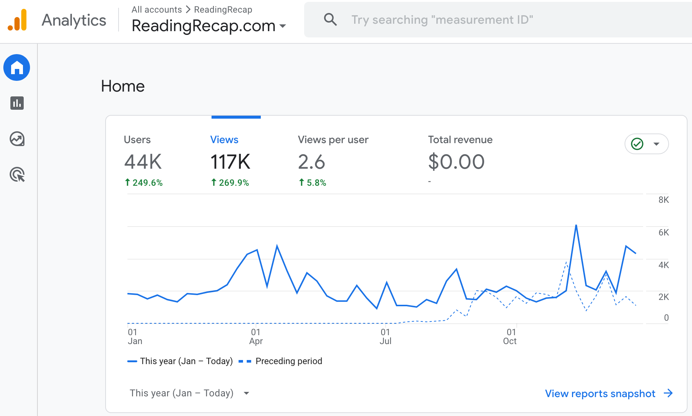Open the Advertising target icon in sidebar
Image resolution: width=692 pixels, height=416 pixels.
(x=17, y=175)
